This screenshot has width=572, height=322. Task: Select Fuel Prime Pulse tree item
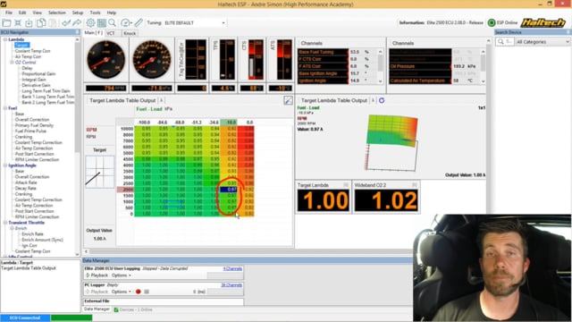pyautogui.click(x=30, y=131)
